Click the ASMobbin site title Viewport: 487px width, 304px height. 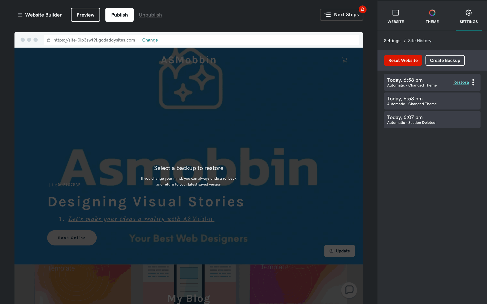pos(189,60)
